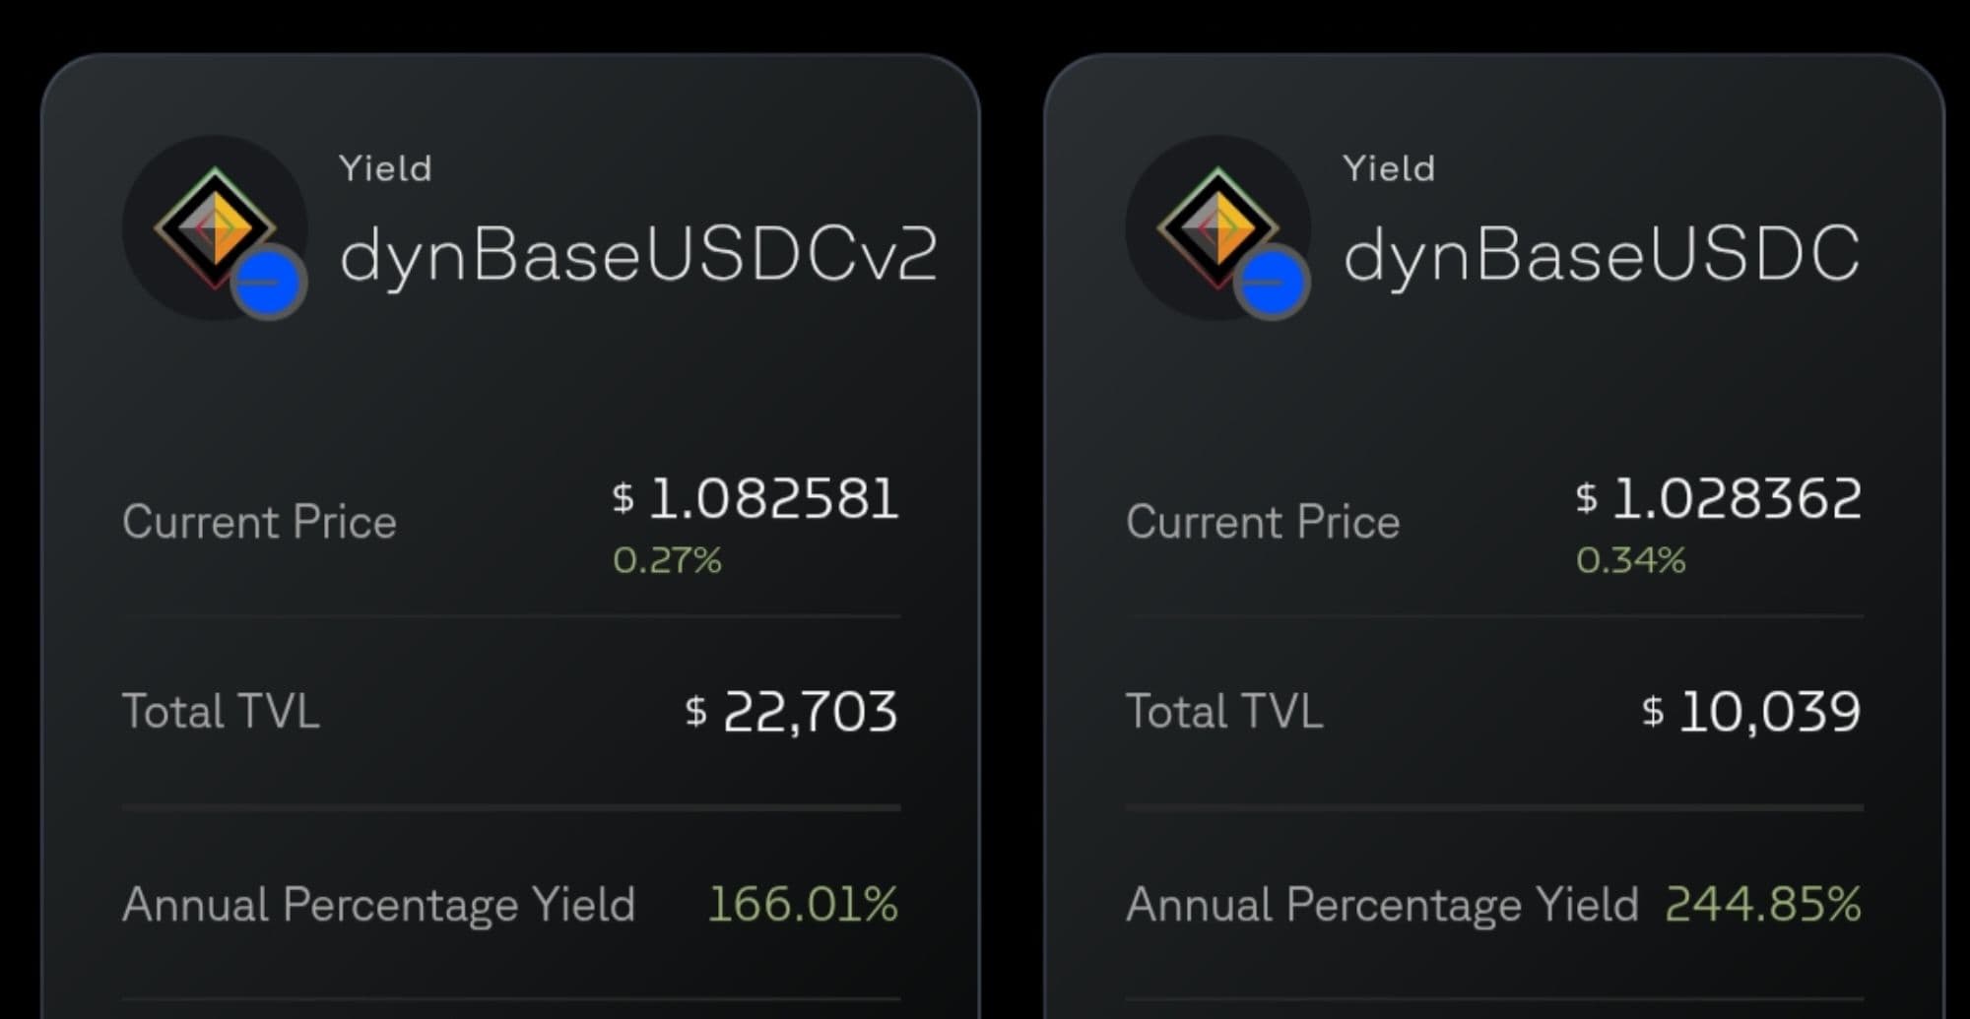
Task: Click the Yield label above dynBaseUSDC
Action: pyautogui.click(x=1389, y=169)
